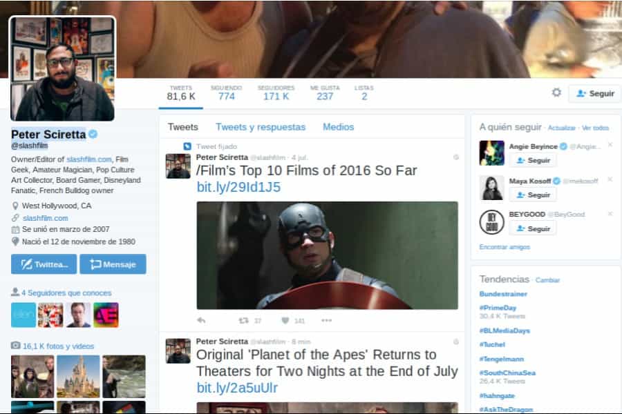This screenshot has width=622, height=414.
Task: Open the Disney castle photo thumbnail
Action: click(78, 376)
